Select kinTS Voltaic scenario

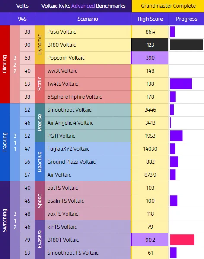tap(62, 227)
